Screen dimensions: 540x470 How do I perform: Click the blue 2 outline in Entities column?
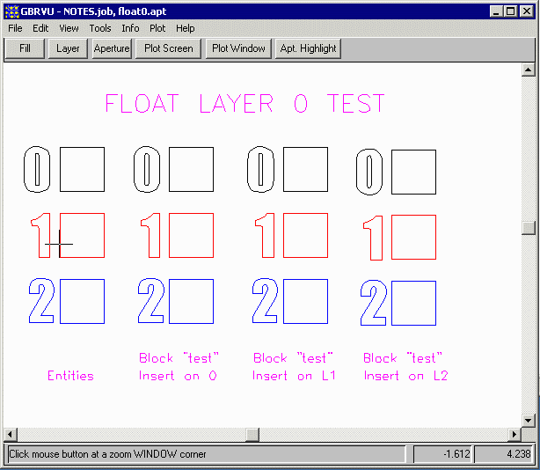tap(41, 301)
